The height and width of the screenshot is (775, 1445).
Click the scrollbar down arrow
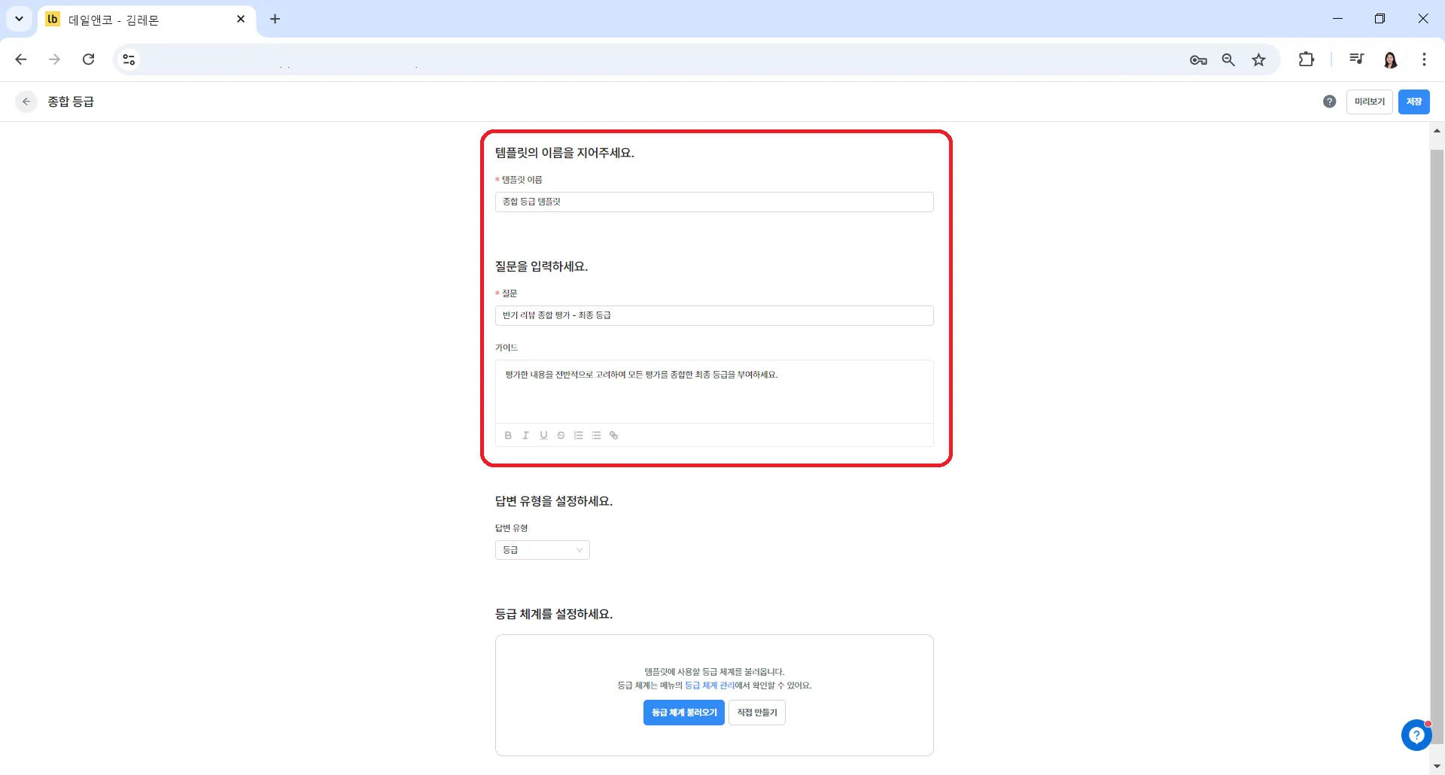tap(1437, 766)
